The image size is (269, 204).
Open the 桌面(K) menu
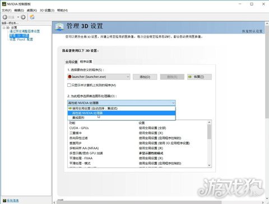tap(32, 10)
